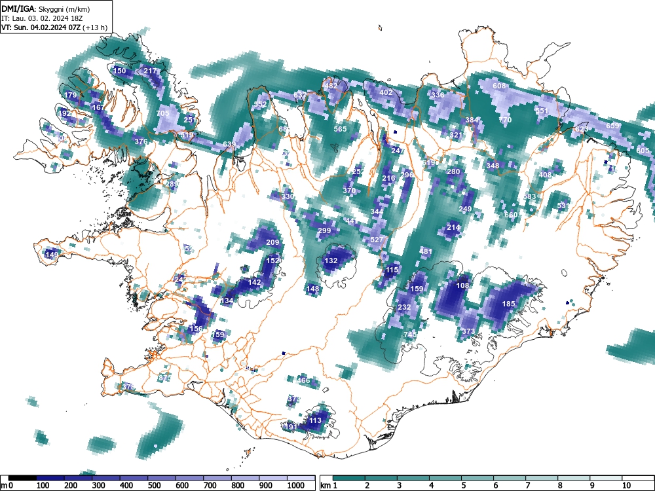
Task: Click the visibility value 408 on the map
Action: (545, 175)
